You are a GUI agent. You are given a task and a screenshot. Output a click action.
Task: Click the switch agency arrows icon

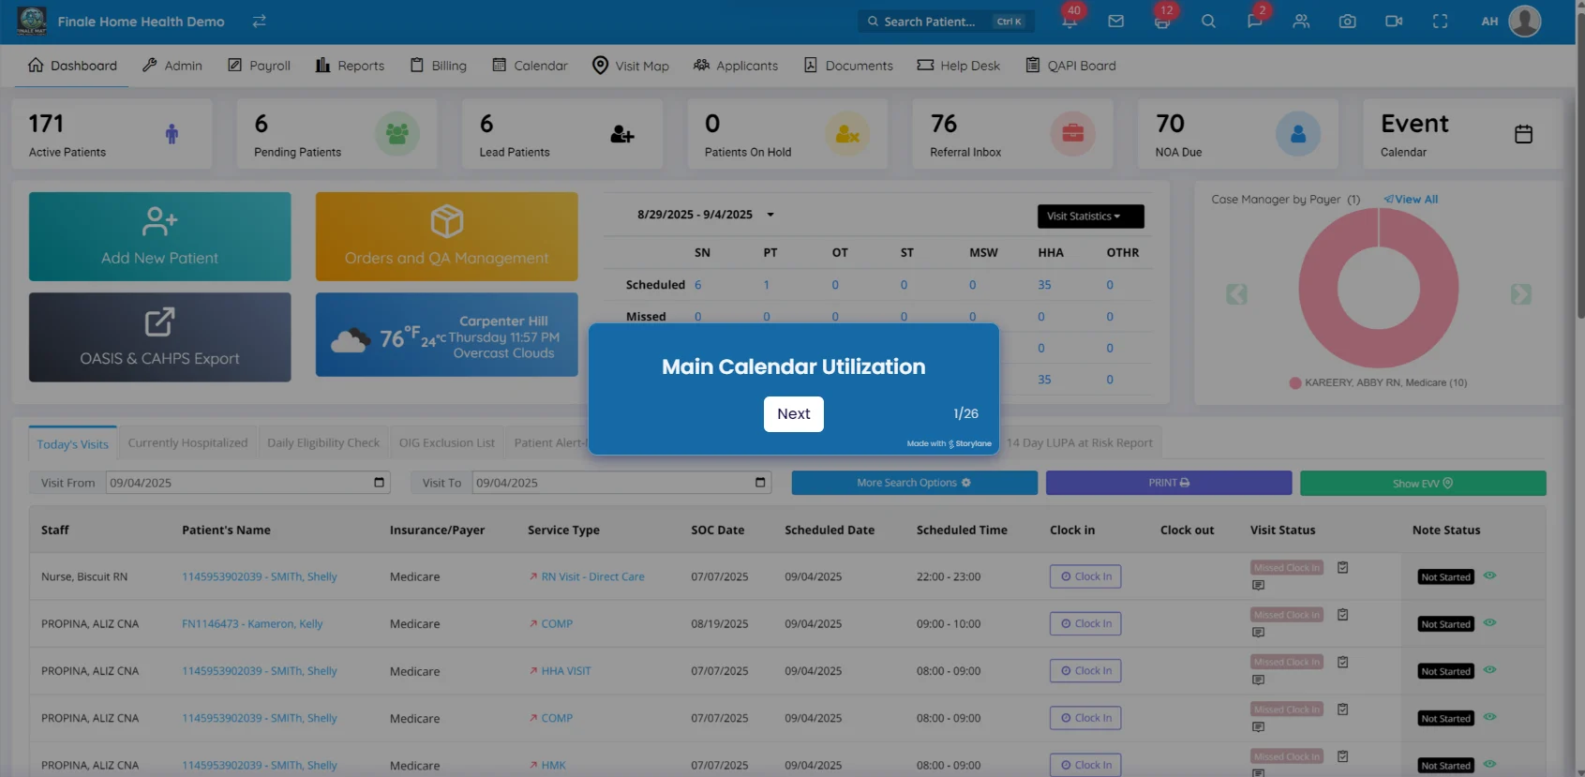coord(259,21)
